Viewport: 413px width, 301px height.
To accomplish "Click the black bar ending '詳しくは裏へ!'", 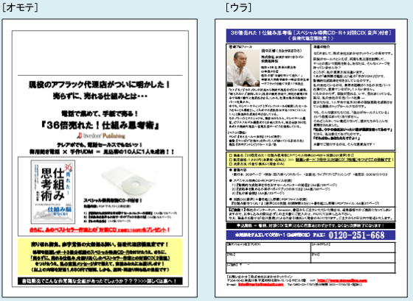I will (100, 281).
